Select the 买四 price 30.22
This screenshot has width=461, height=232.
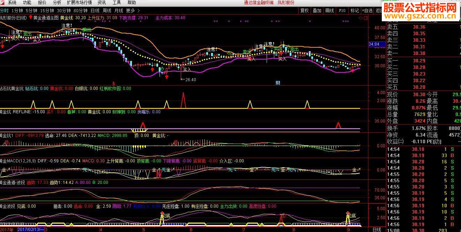pyautogui.click(x=419, y=80)
